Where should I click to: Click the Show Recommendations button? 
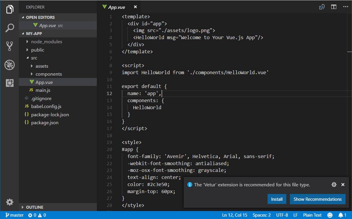[317, 199]
